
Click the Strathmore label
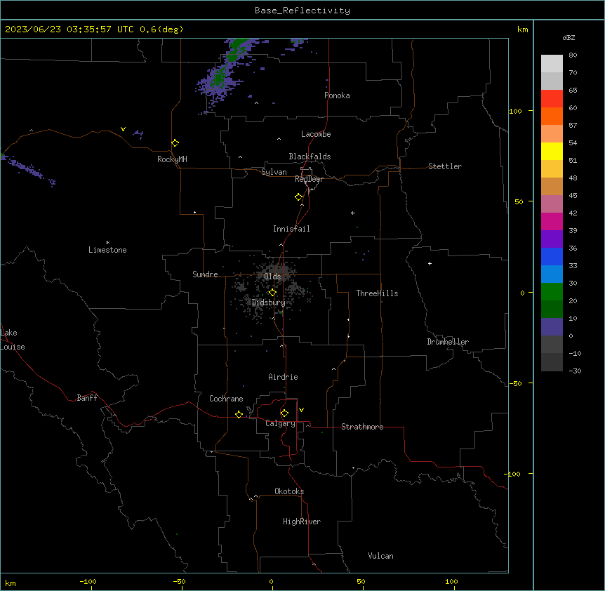[362, 427]
